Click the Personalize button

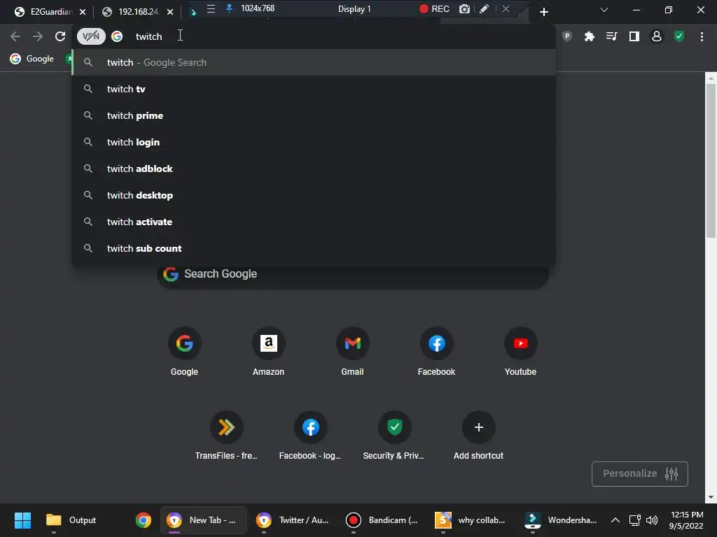pyautogui.click(x=640, y=474)
